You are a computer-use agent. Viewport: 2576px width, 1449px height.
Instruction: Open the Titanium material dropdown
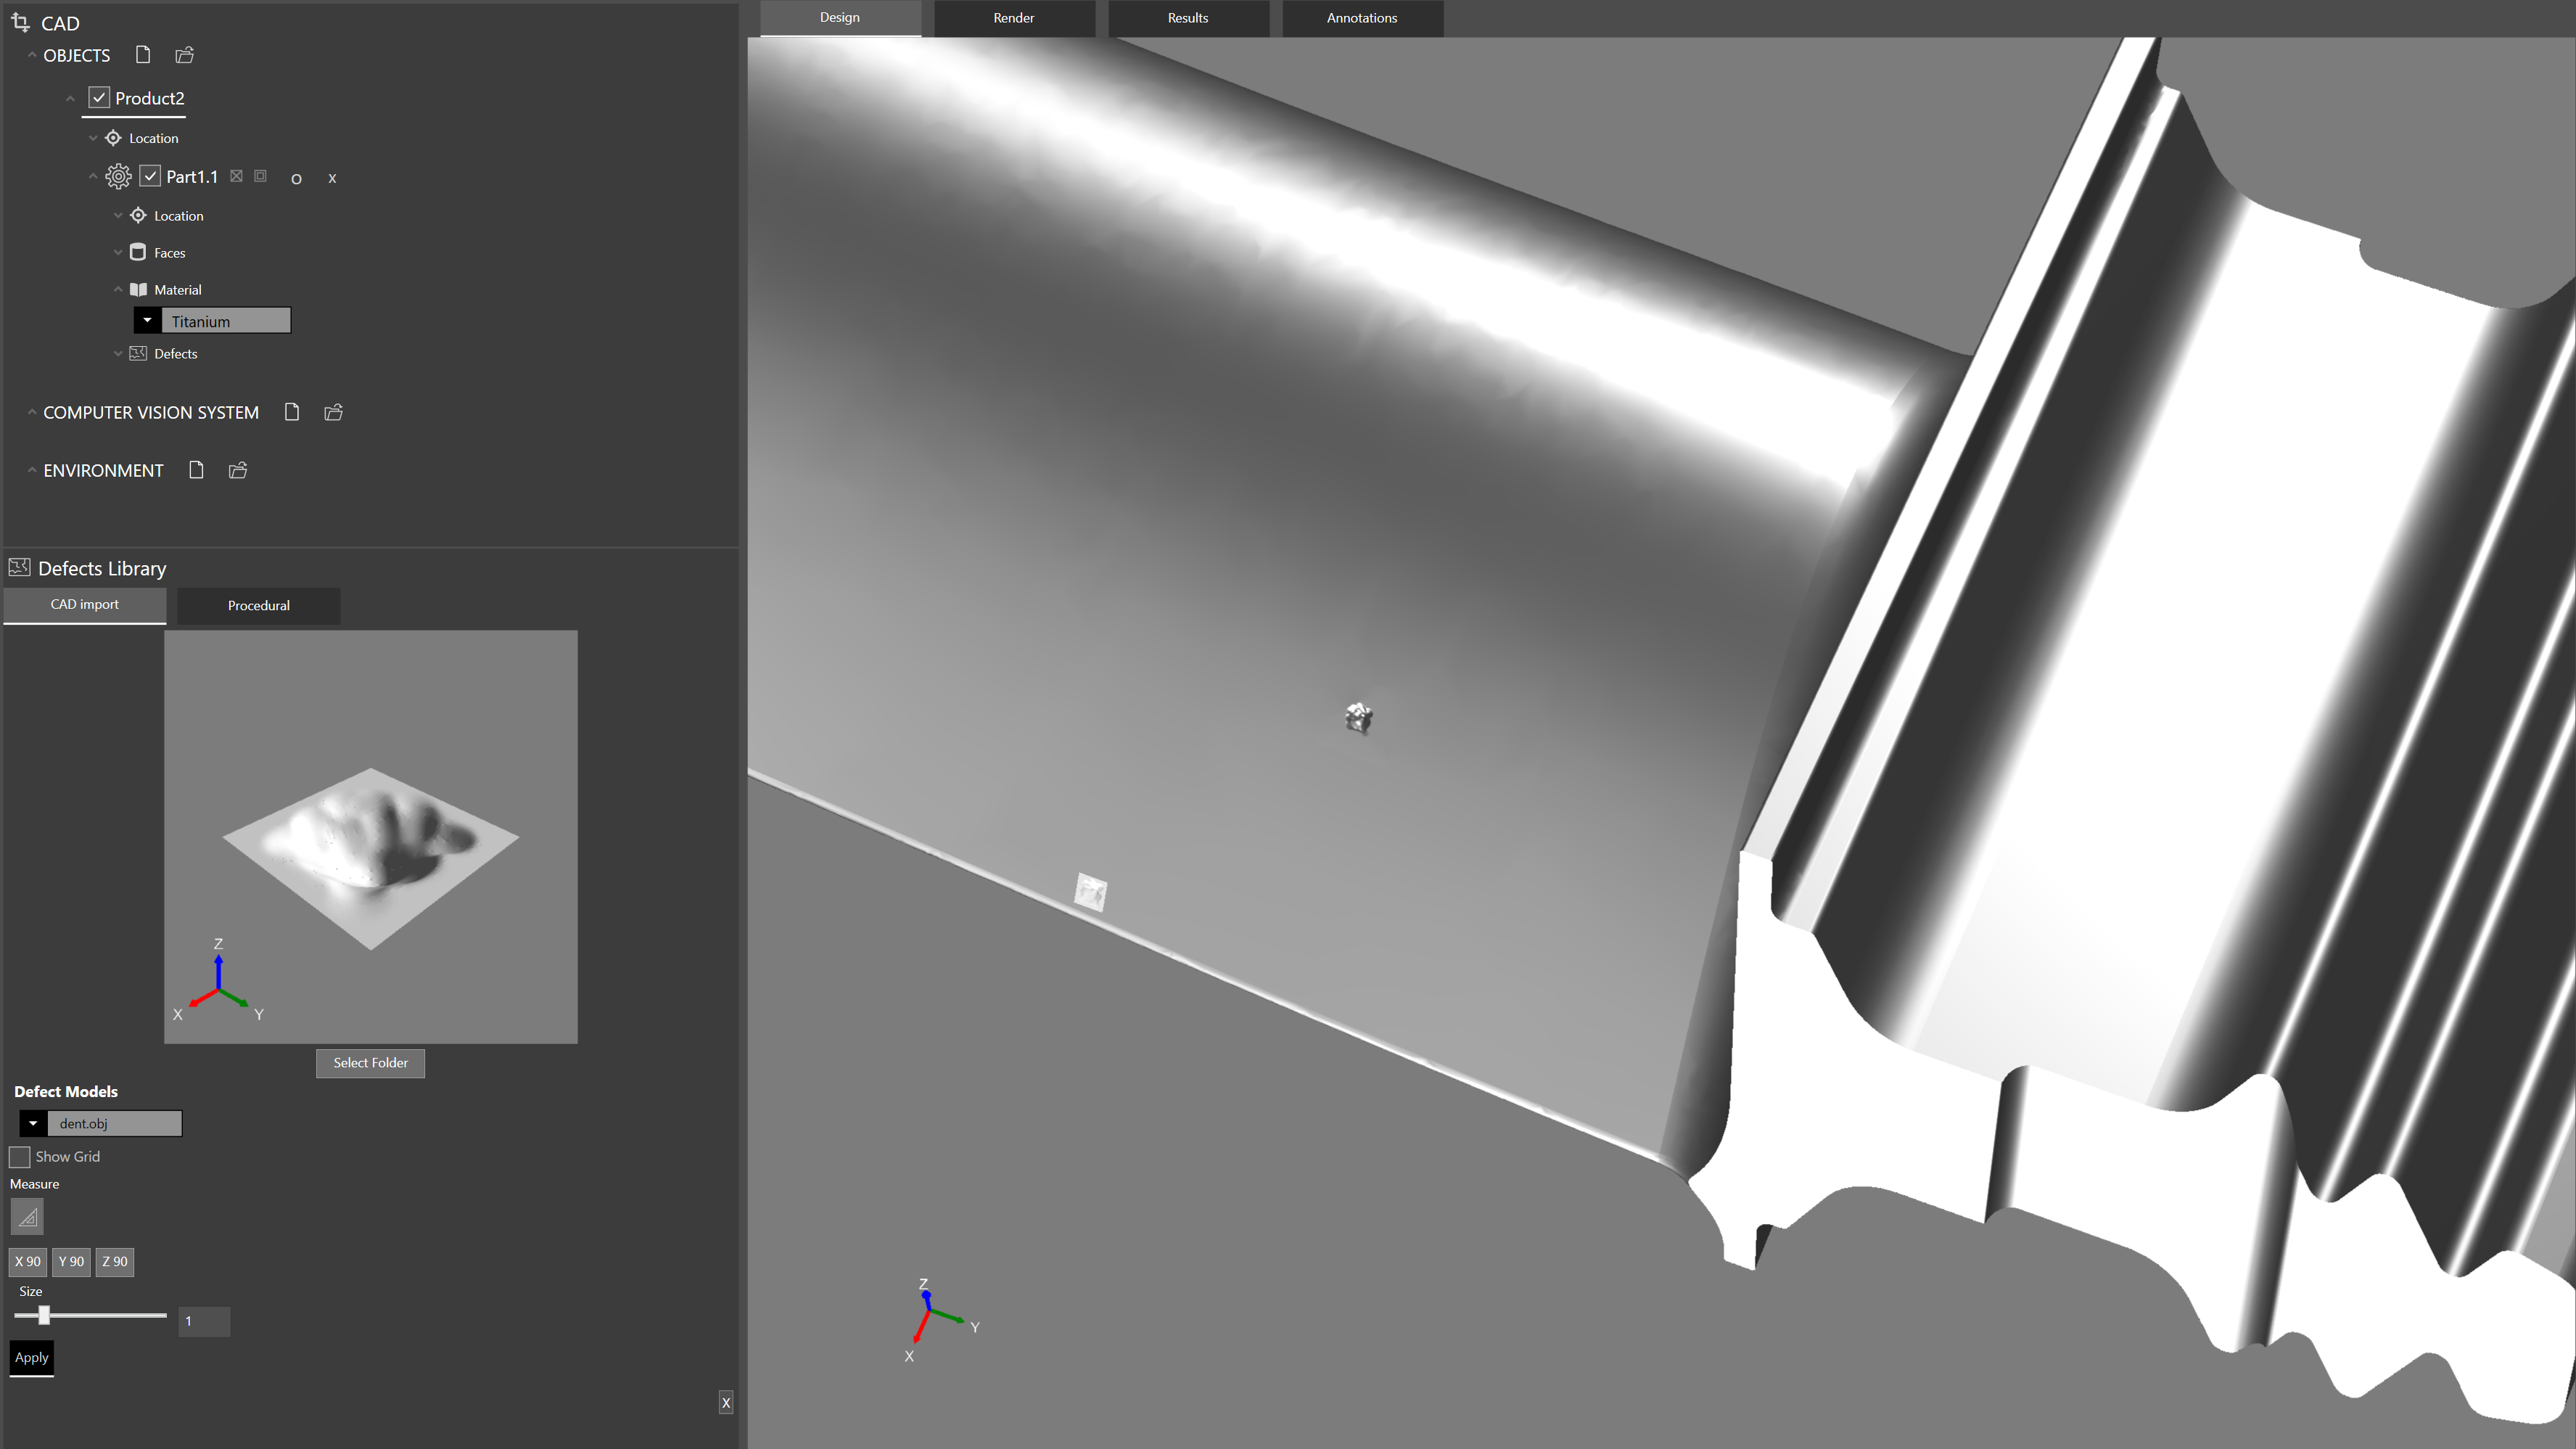[147, 321]
